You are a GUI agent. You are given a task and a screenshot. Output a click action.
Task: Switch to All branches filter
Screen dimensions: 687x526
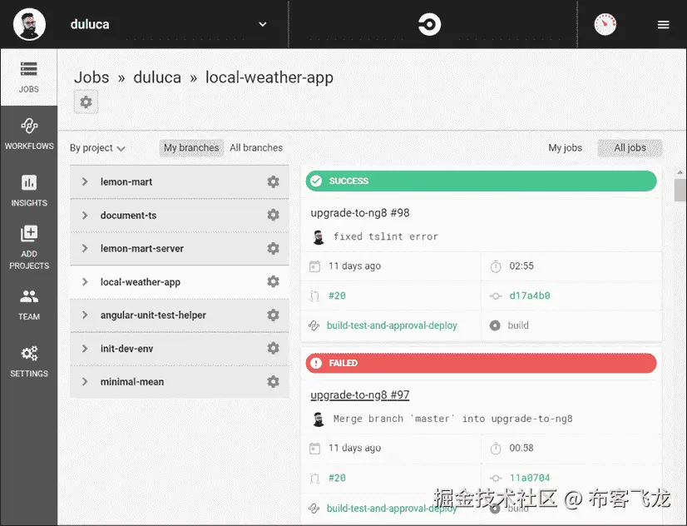point(256,147)
